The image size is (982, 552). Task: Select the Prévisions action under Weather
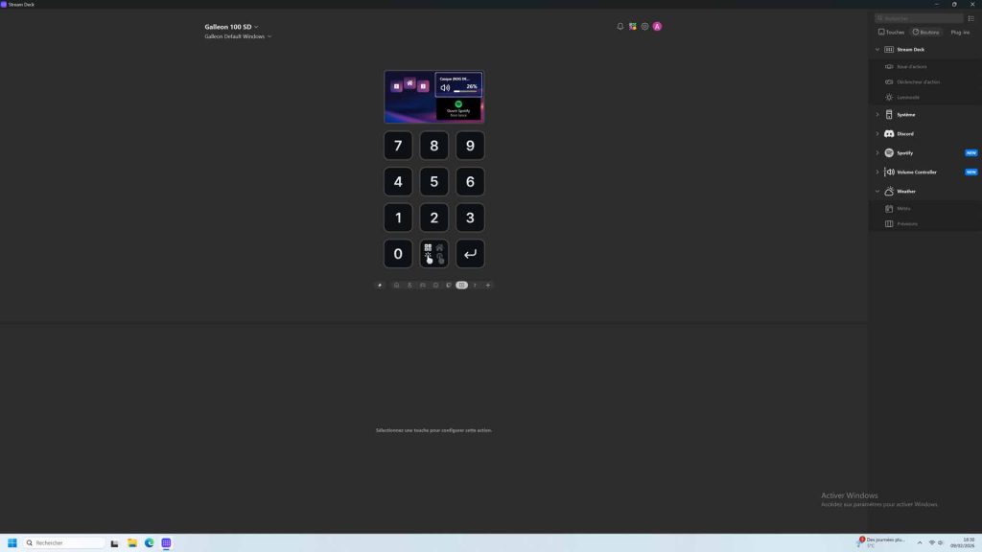pos(904,223)
